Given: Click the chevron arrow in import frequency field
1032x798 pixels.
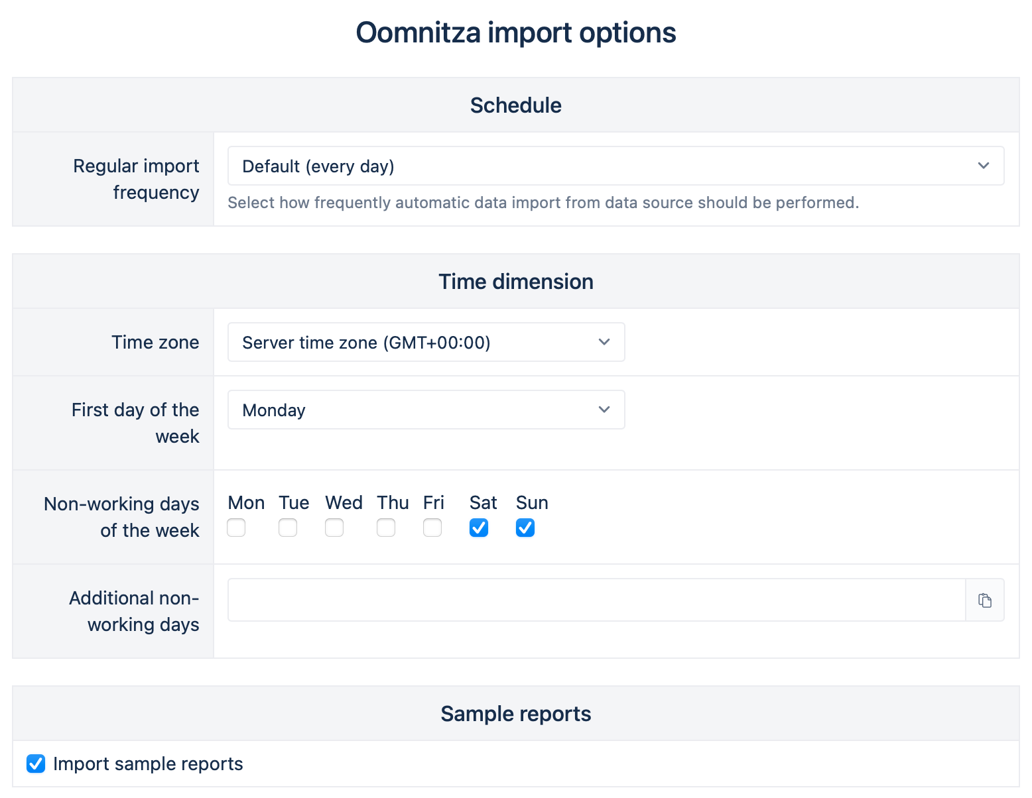Looking at the screenshot, I should (984, 166).
